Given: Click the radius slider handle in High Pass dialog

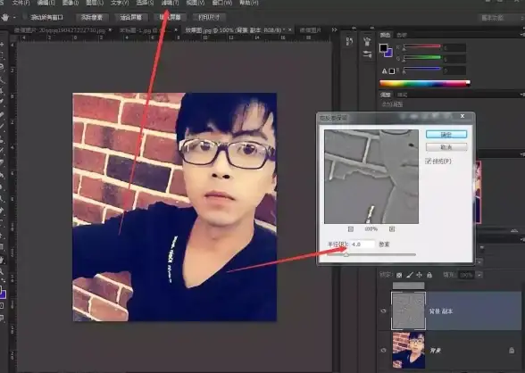Looking at the screenshot, I should (x=346, y=255).
